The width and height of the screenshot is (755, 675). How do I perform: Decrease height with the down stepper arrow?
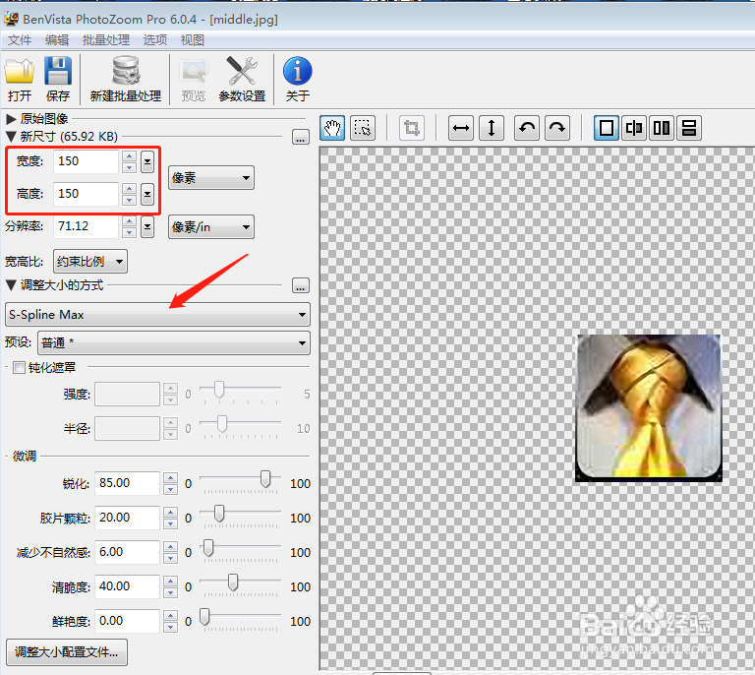click(x=129, y=200)
